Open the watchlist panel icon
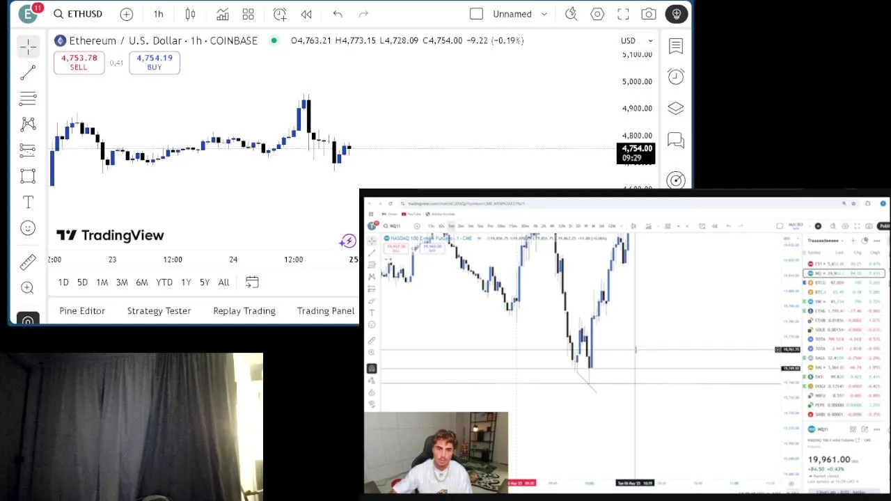The image size is (891, 501). [676, 46]
